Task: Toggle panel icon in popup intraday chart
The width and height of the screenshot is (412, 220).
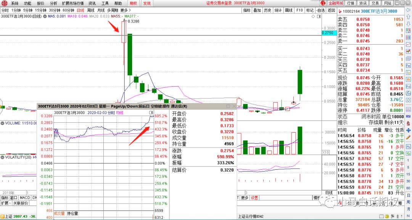Action: (x=151, y=112)
